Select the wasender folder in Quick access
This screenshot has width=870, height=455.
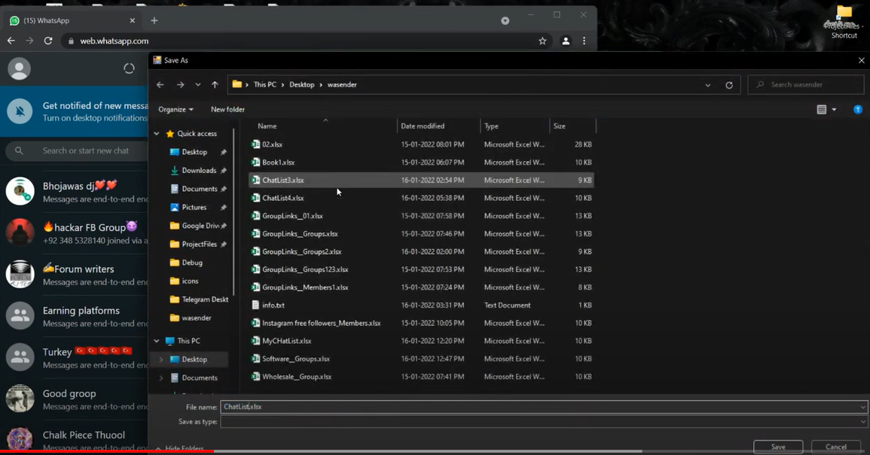(x=196, y=318)
